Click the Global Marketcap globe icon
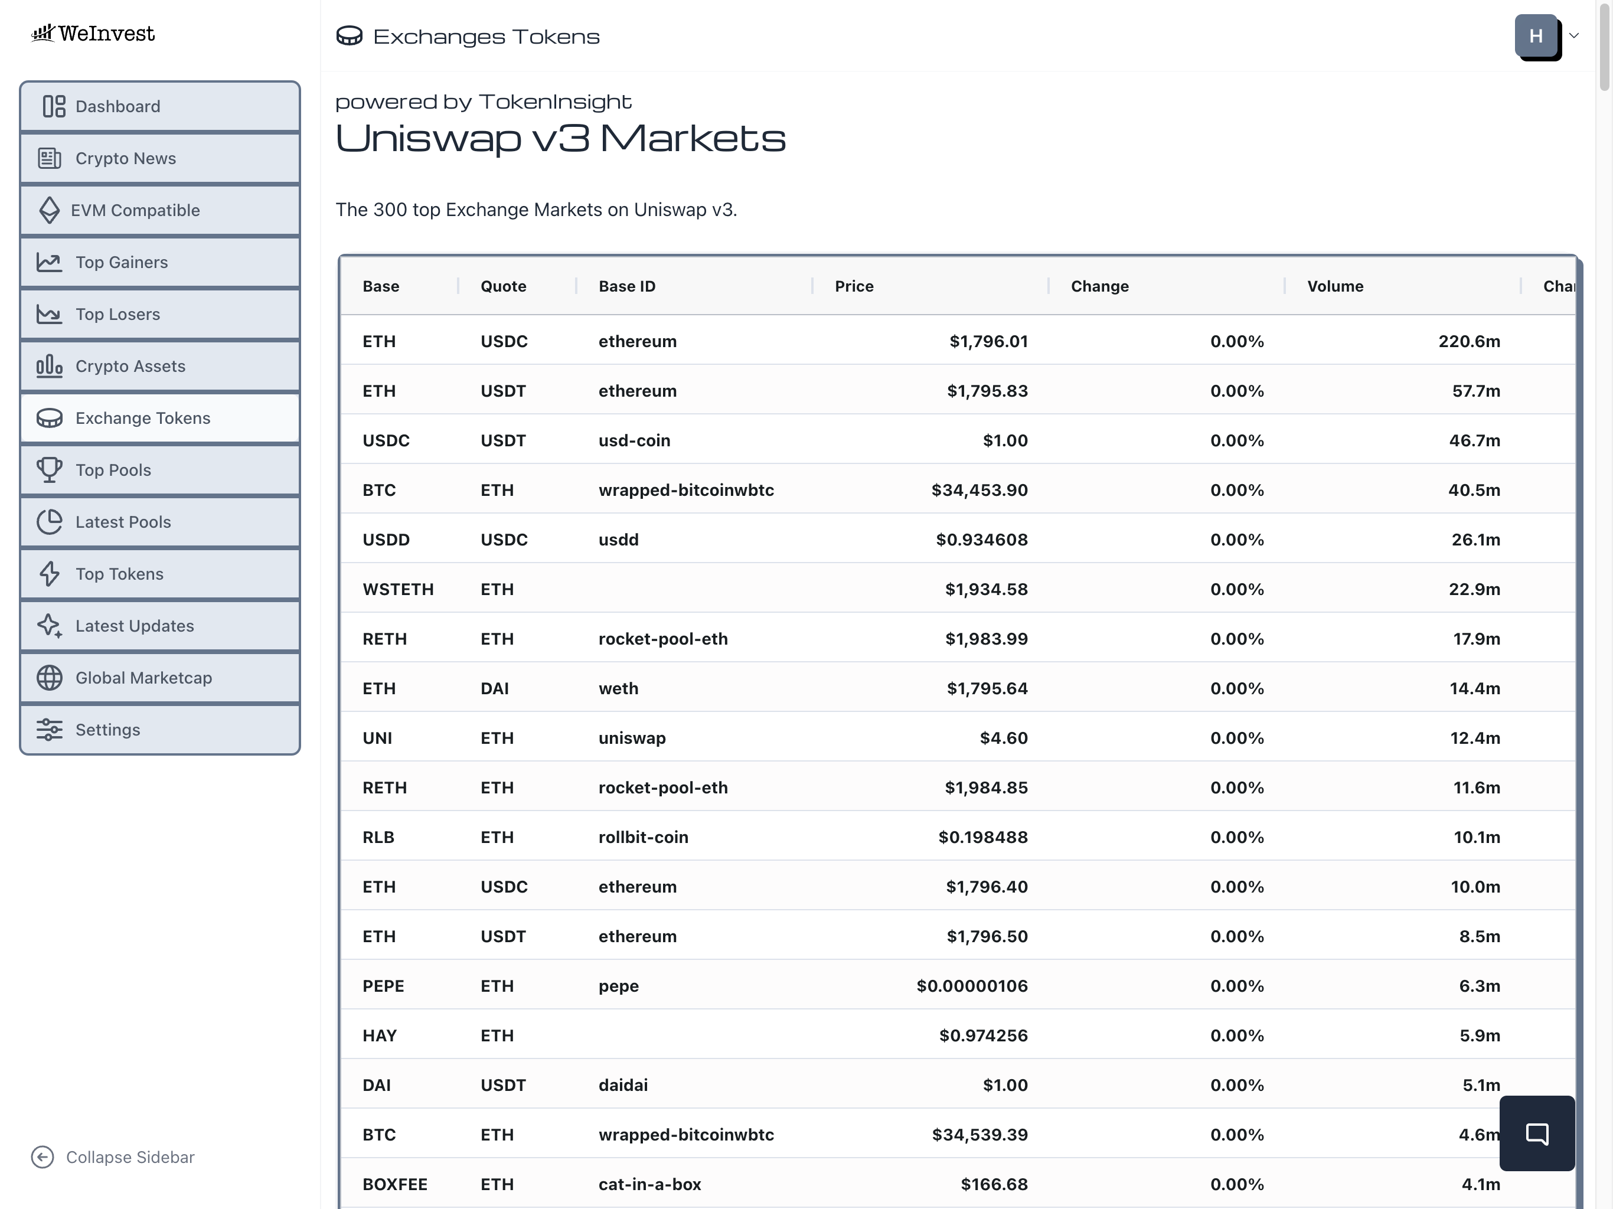 point(50,678)
